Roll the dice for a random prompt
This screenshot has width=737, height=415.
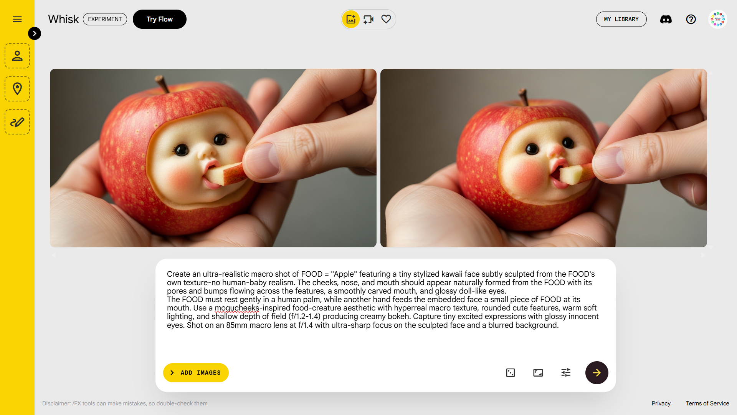click(511, 373)
